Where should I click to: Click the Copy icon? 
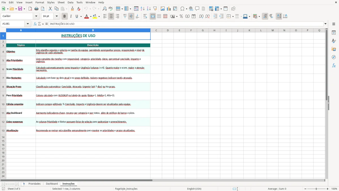(x=56, y=9)
